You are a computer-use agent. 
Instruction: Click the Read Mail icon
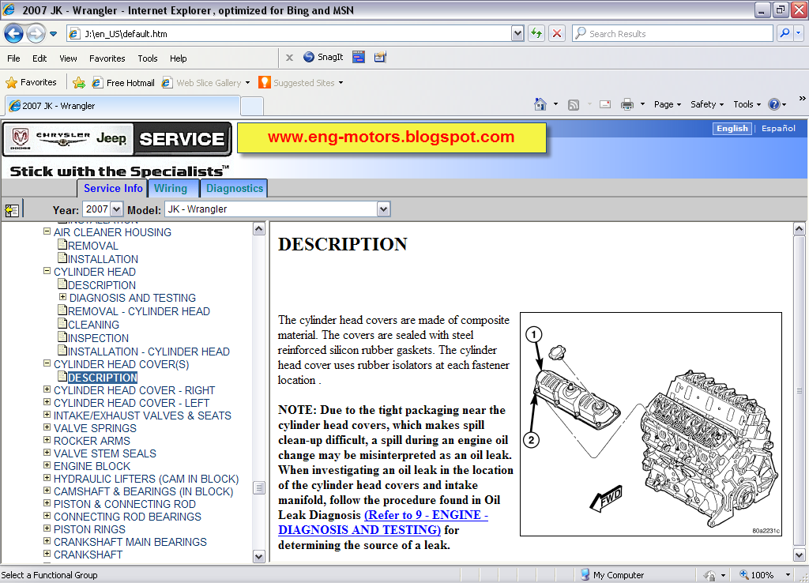pyautogui.click(x=605, y=105)
